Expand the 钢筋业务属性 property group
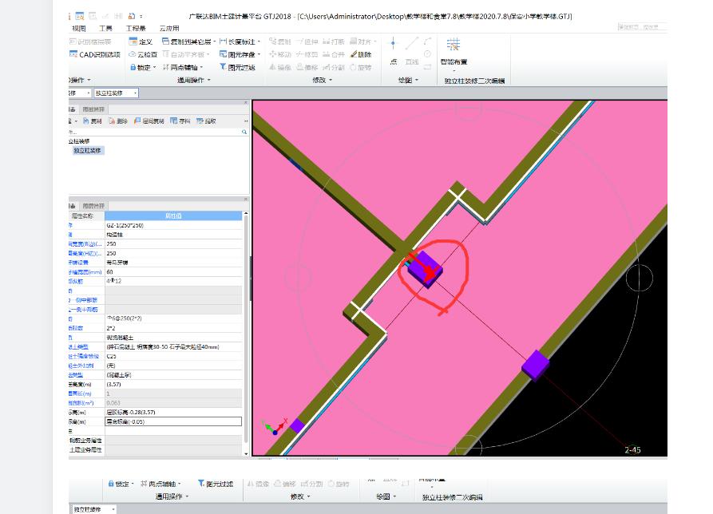This screenshot has width=713, height=514. 85,441
